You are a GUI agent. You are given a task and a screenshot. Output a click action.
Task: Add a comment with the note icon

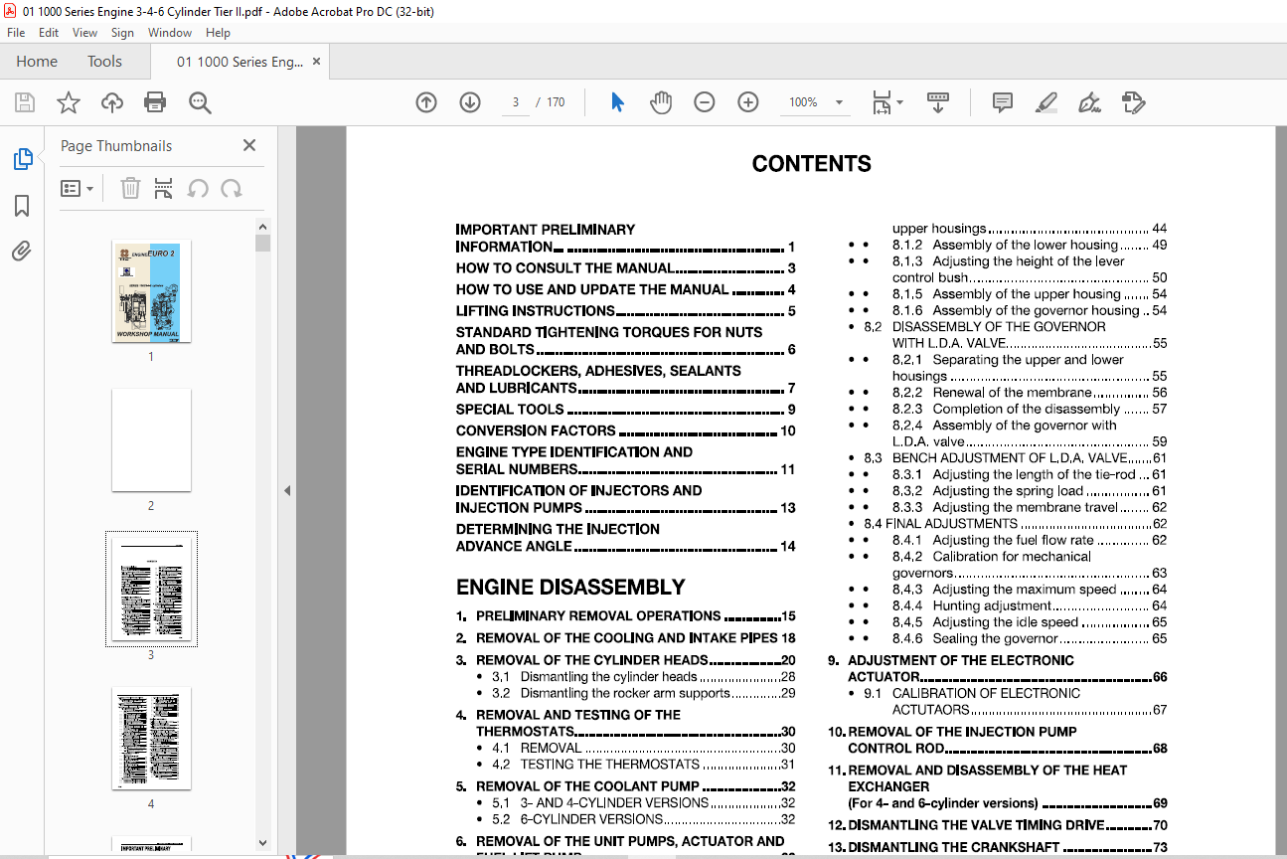pyautogui.click(x=1002, y=102)
